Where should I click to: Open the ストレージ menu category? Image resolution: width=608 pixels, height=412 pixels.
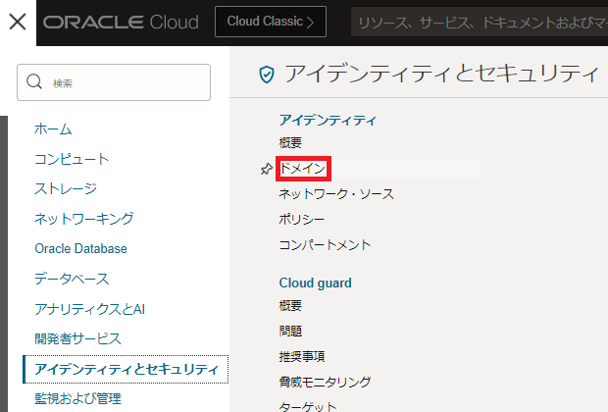point(66,188)
